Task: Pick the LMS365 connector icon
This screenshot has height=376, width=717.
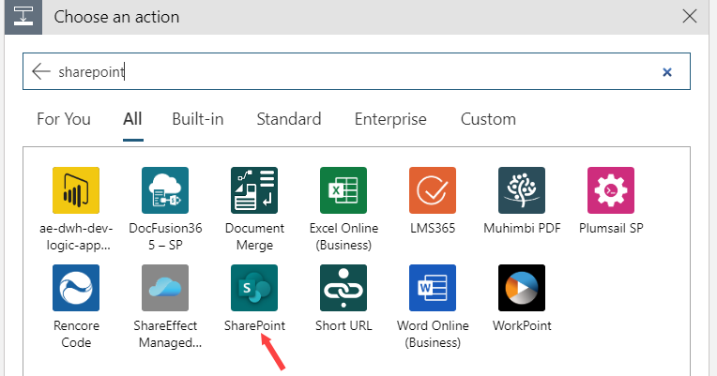Action: 433,190
